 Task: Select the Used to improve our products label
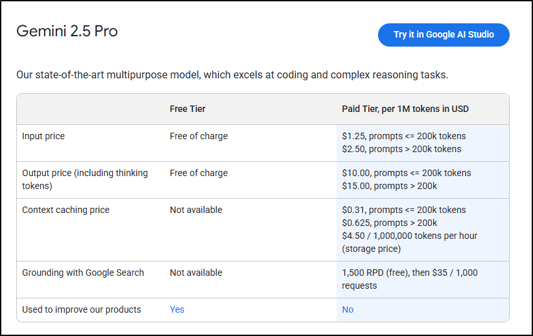[x=82, y=309]
